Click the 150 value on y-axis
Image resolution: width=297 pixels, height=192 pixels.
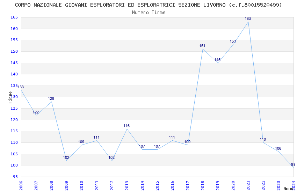point(14,51)
